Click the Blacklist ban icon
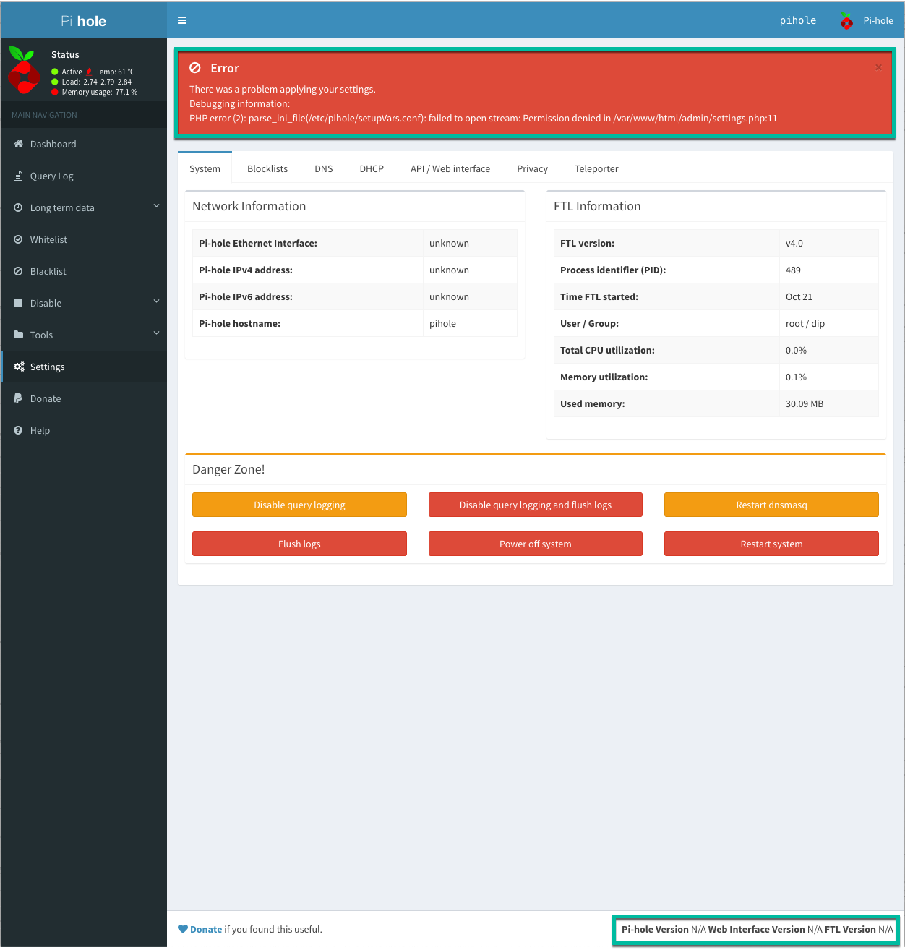 tap(18, 271)
